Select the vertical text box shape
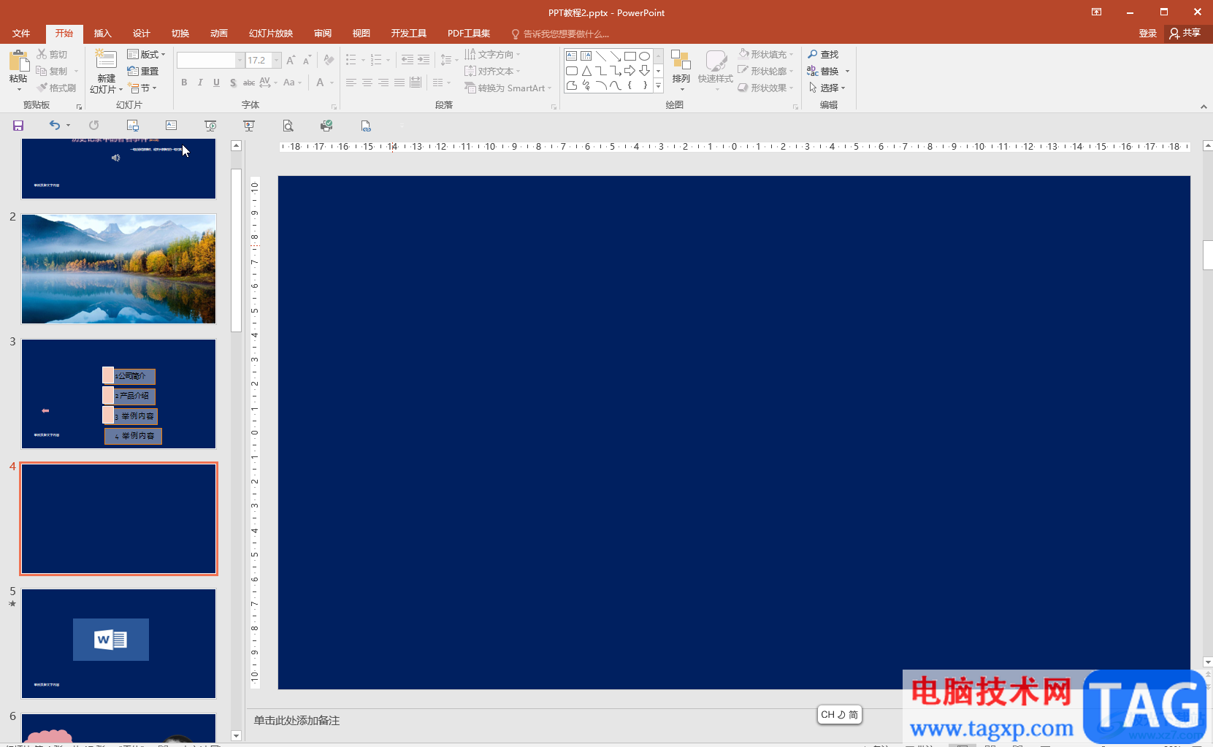The image size is (1213, 747). (x=586, y=55)
